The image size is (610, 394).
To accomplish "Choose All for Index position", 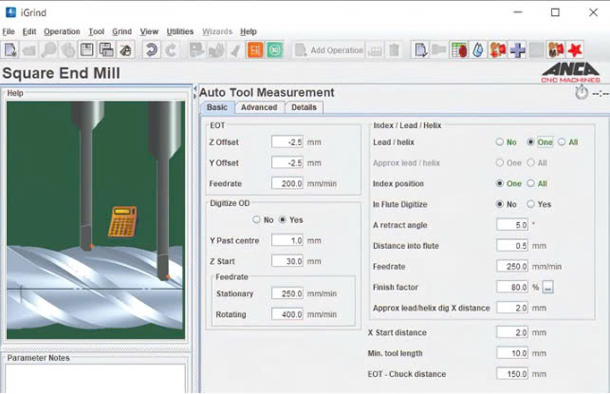I will click(x=531, y=183).
